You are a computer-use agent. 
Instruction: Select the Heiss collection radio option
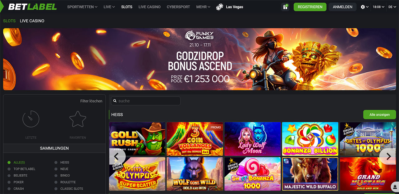click(x=56, y=162)
